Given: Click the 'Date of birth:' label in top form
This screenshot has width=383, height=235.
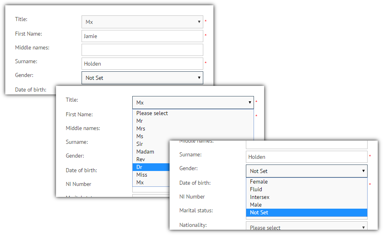Looking at the screenshot, I should [30, 90].
